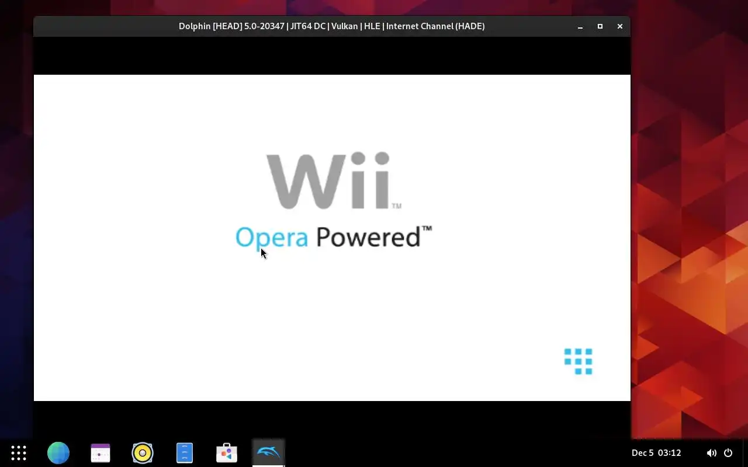Open the software store shopping bag icon
The width and height of the screenshot is (748, 467).
click(227, 452)
